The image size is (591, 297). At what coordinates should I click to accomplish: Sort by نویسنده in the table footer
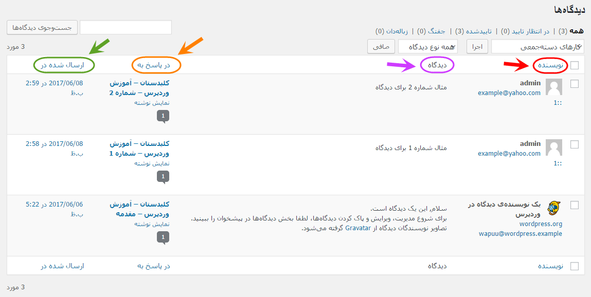click(x=551, y=266)
